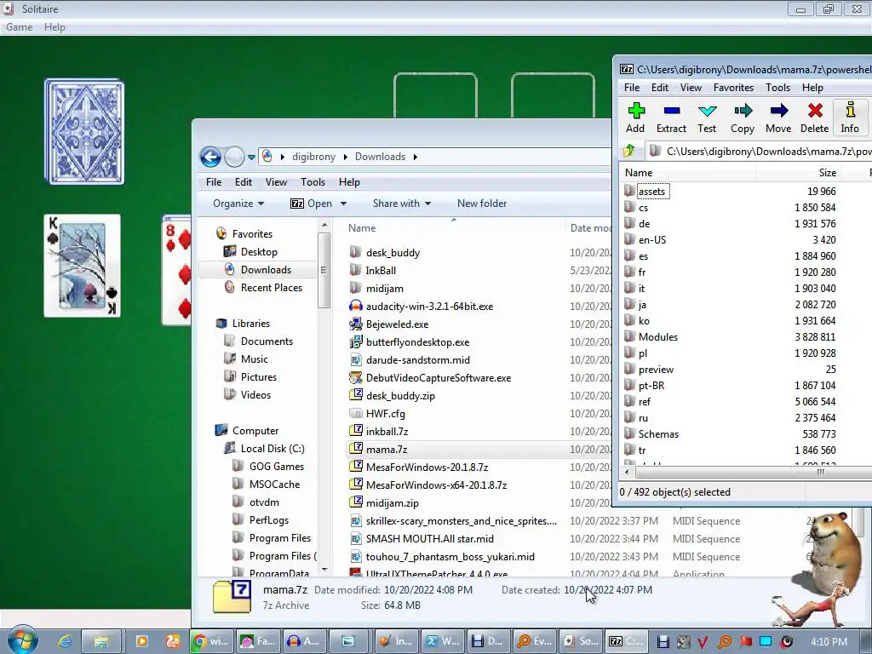This screenshot has width=872, height=654.
Task: Open the recent locations dropdown in Explorer
Action: click(251, 158)
